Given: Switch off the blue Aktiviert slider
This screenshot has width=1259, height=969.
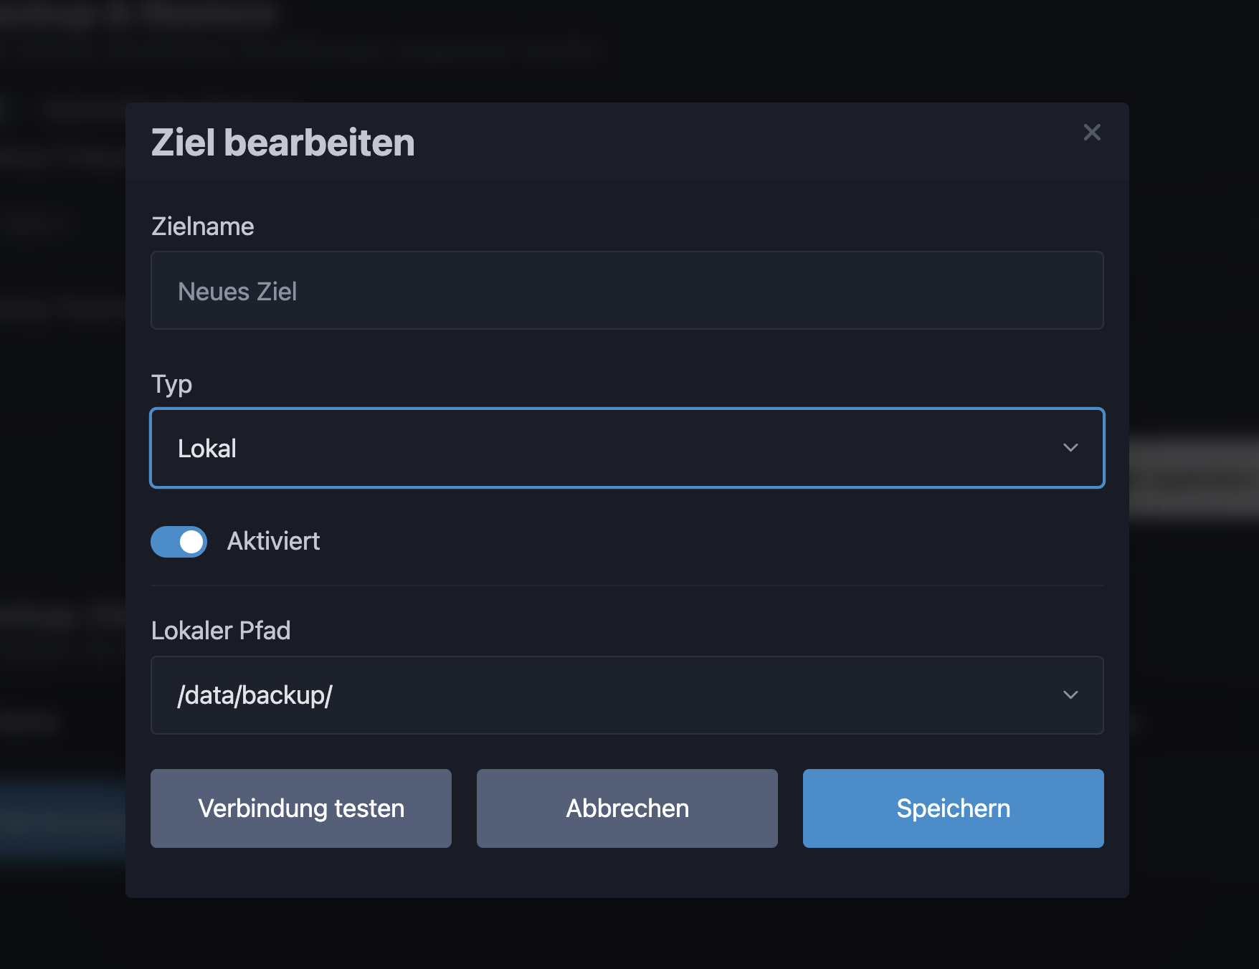Looking at the screenshot, I should tap(179, 542).
